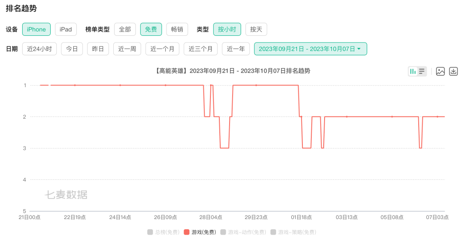Choose 畅销 chart type
The height and width of the screenshot is (239, 460).
pyautogui.click(x=177, y=29)
